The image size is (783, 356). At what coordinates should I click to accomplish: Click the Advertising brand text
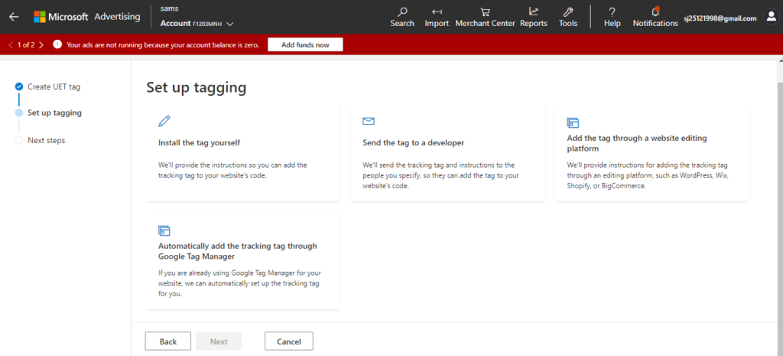117,17
